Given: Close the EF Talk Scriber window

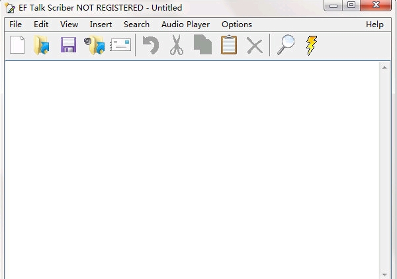Looking at the screenshot, I should click(x=376, y=5).
